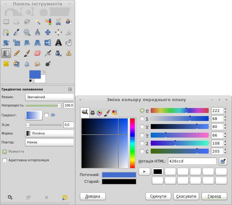The width and height of the screenshot is (232, 205).
Task: Open the Повтор repeat dropdown
Action: point(50,143)
